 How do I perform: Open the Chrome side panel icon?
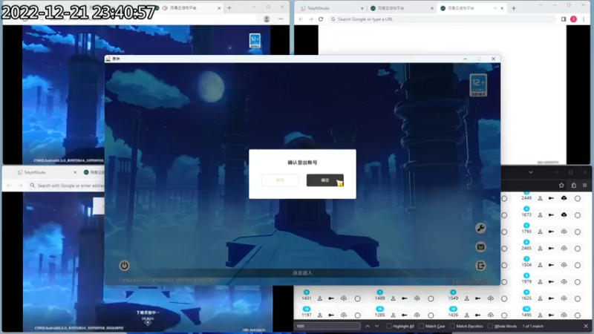pos(564,19)
